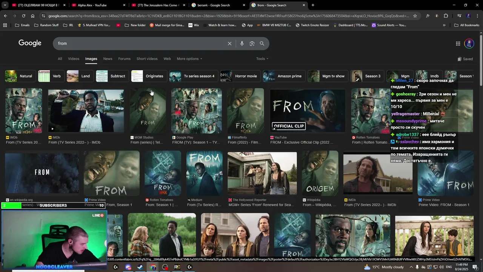The image size is (483, 272).
Task: Open the weather widget showing Mostly cloudy
Action: (384, 267)
